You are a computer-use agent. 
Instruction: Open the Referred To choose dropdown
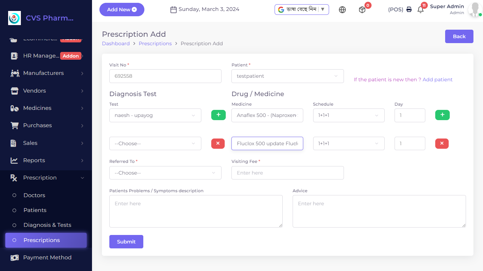click(x=165, y=172)
